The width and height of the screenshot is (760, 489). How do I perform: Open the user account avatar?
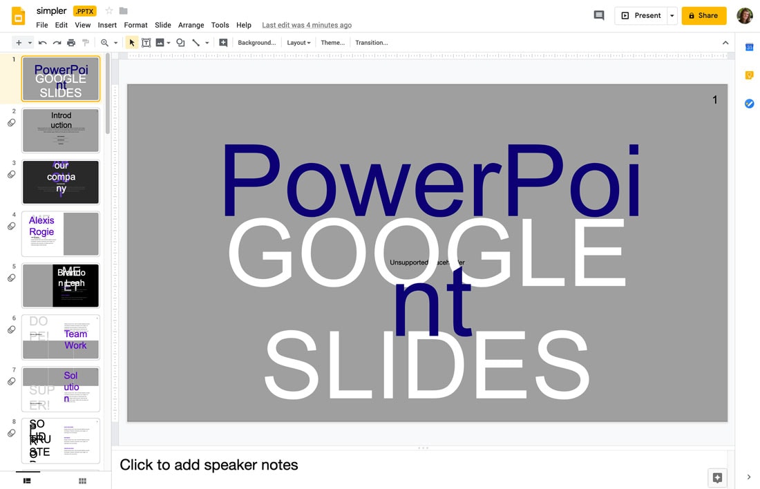coord(745,15)
